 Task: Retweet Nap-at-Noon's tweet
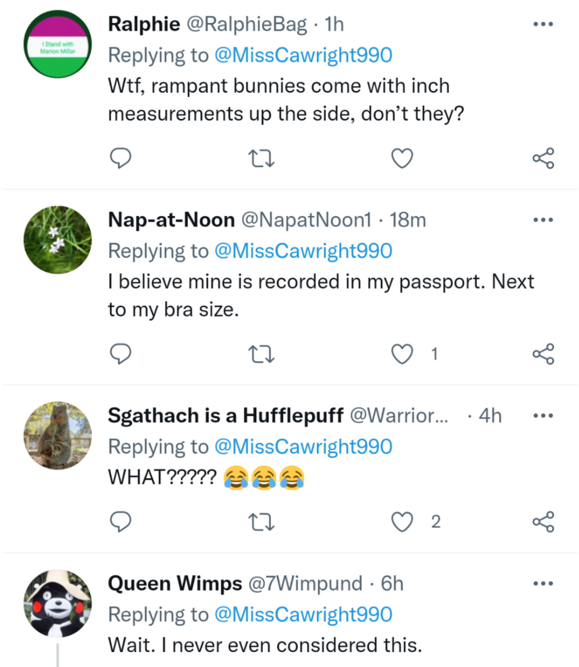point(261,354)
